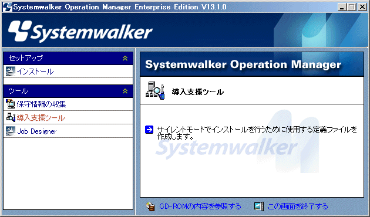The width and height of the screenshot is (370, 217).
Task: Collapse the セットアップ section chevron
Action: tap(125, 58)
